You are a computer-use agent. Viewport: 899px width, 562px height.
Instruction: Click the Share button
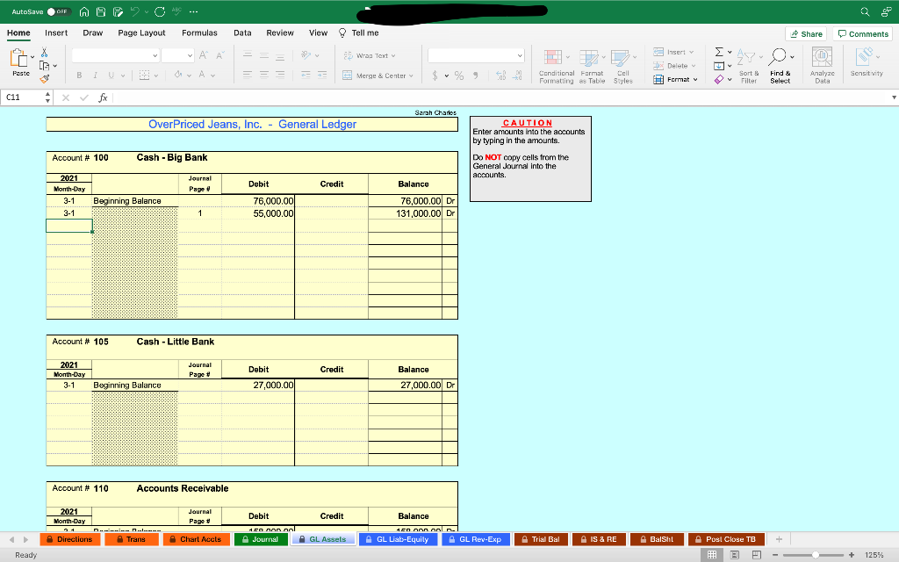(804, 32)
